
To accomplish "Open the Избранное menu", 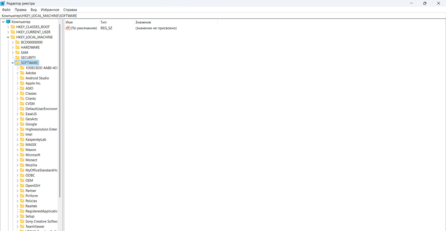I will click(50, 10).
